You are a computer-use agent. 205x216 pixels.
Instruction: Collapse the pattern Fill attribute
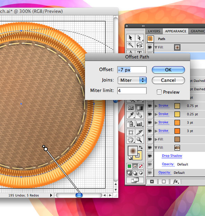coord(156,148)
